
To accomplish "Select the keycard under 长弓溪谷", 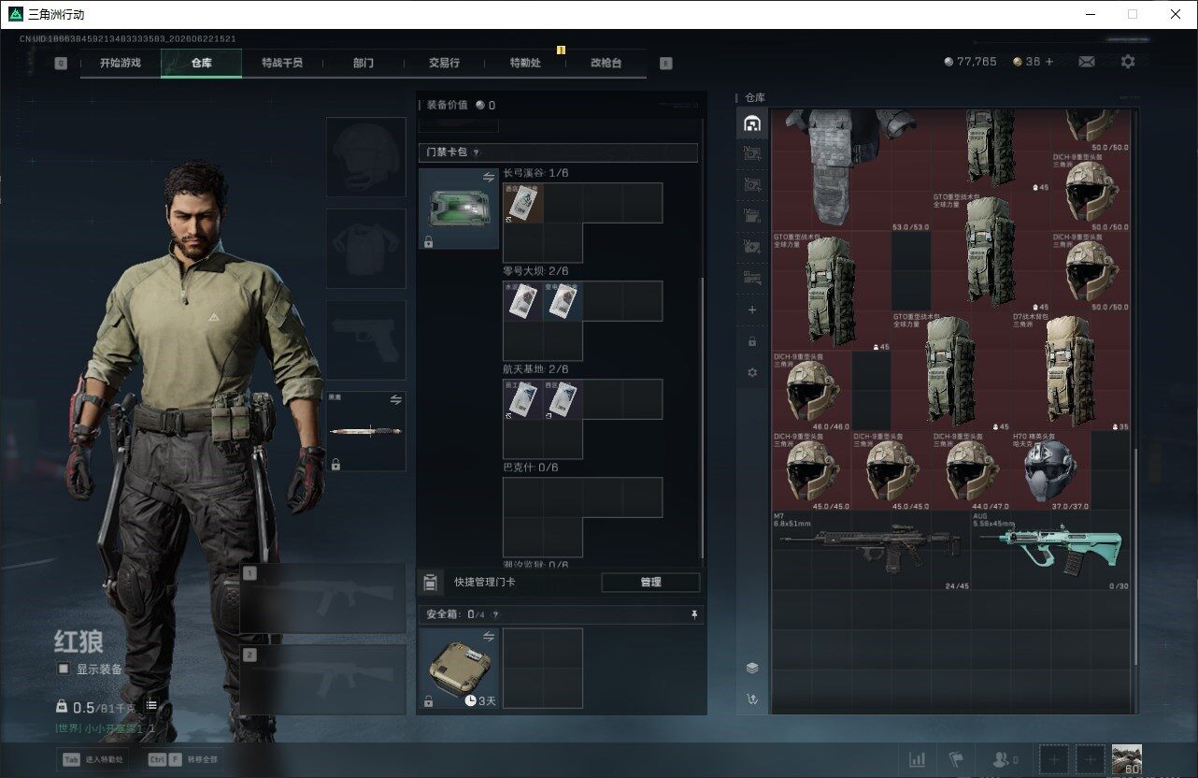I will [523, 203].
